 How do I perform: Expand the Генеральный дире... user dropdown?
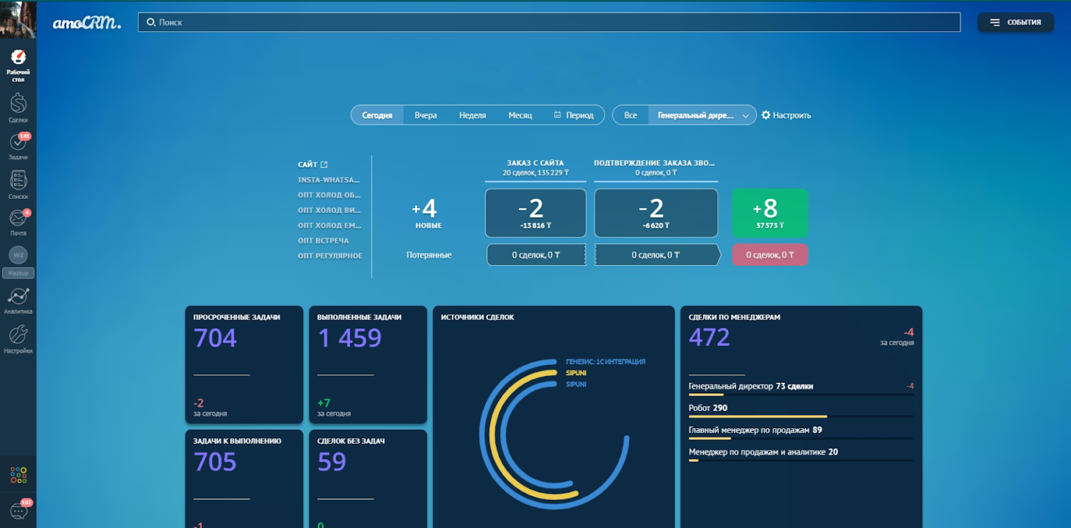[702, 115]
